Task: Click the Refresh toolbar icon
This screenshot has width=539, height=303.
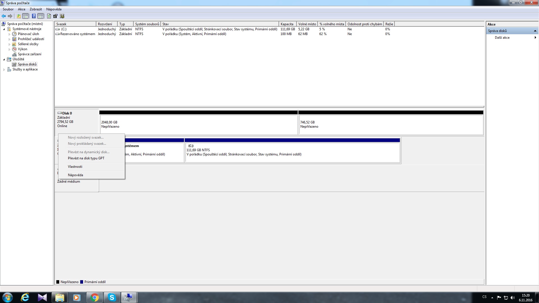Action: point(49,16)
